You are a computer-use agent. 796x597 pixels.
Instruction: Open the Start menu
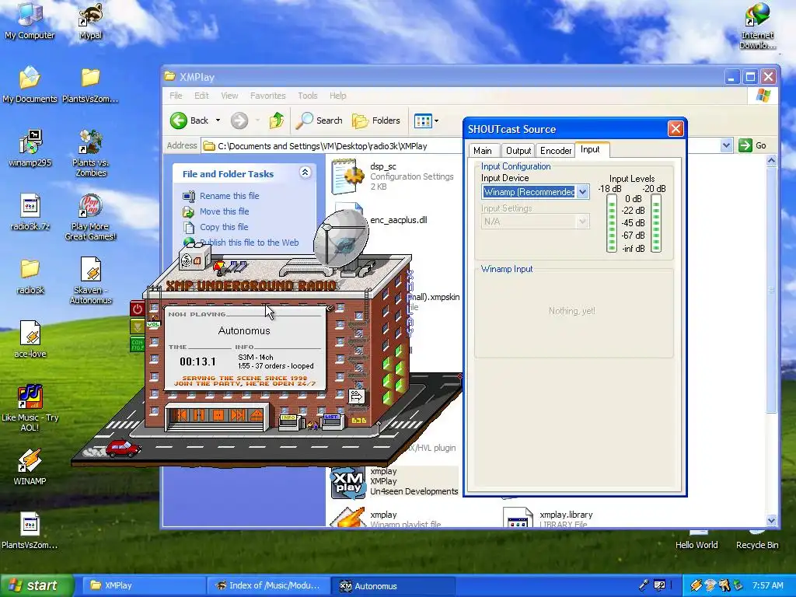(37, 585)
